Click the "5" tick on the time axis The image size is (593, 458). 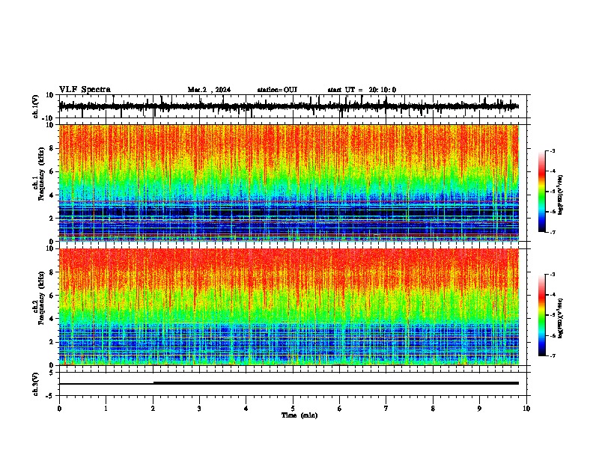[293, 409]
